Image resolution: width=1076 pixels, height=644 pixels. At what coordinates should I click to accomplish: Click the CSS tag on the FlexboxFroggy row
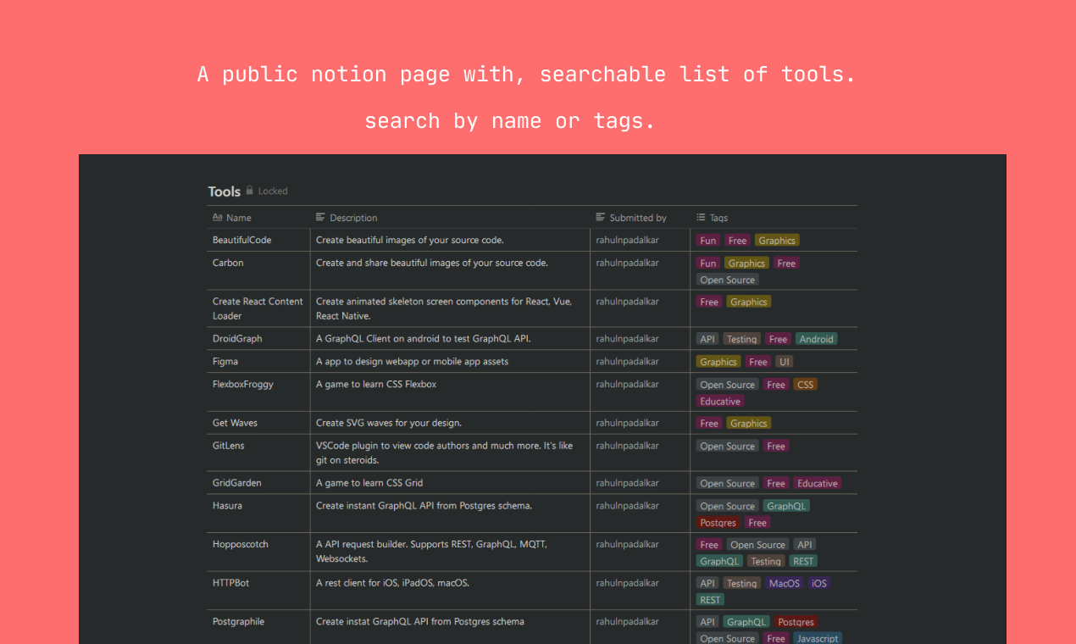(805, 384)
